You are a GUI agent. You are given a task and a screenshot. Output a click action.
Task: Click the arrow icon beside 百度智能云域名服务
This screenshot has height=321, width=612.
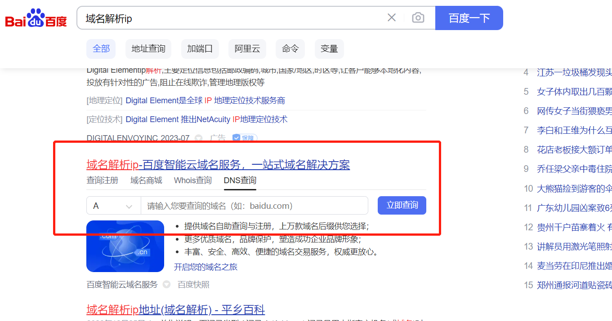click(x=166, y=285)
